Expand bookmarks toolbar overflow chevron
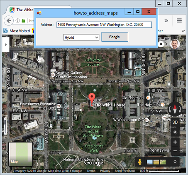The height and width of the screenshot is (175, 188). click(183, 31)
